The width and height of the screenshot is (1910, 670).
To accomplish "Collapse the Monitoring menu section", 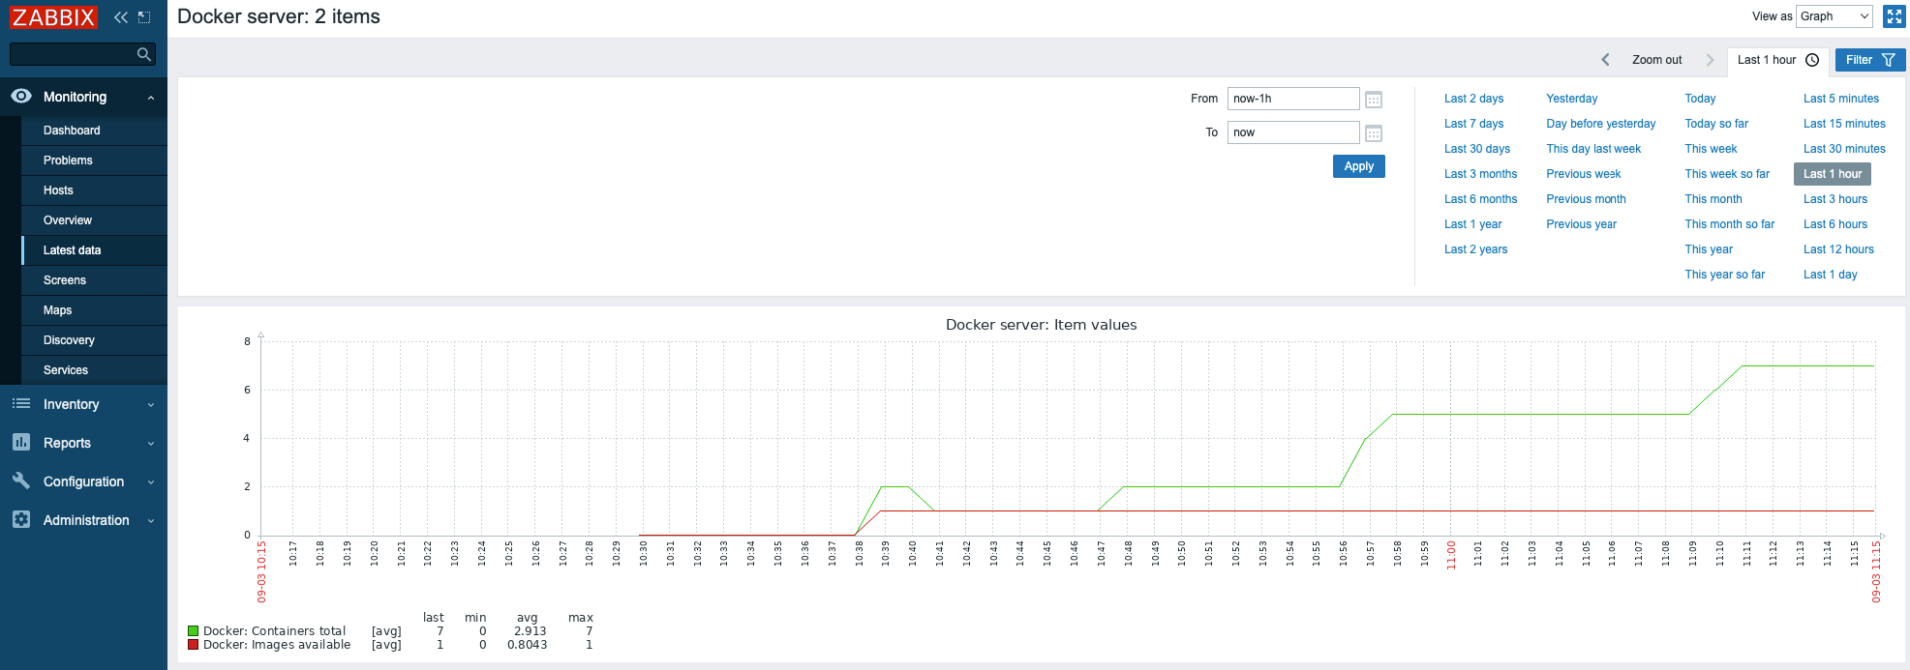I will point(151,98).
